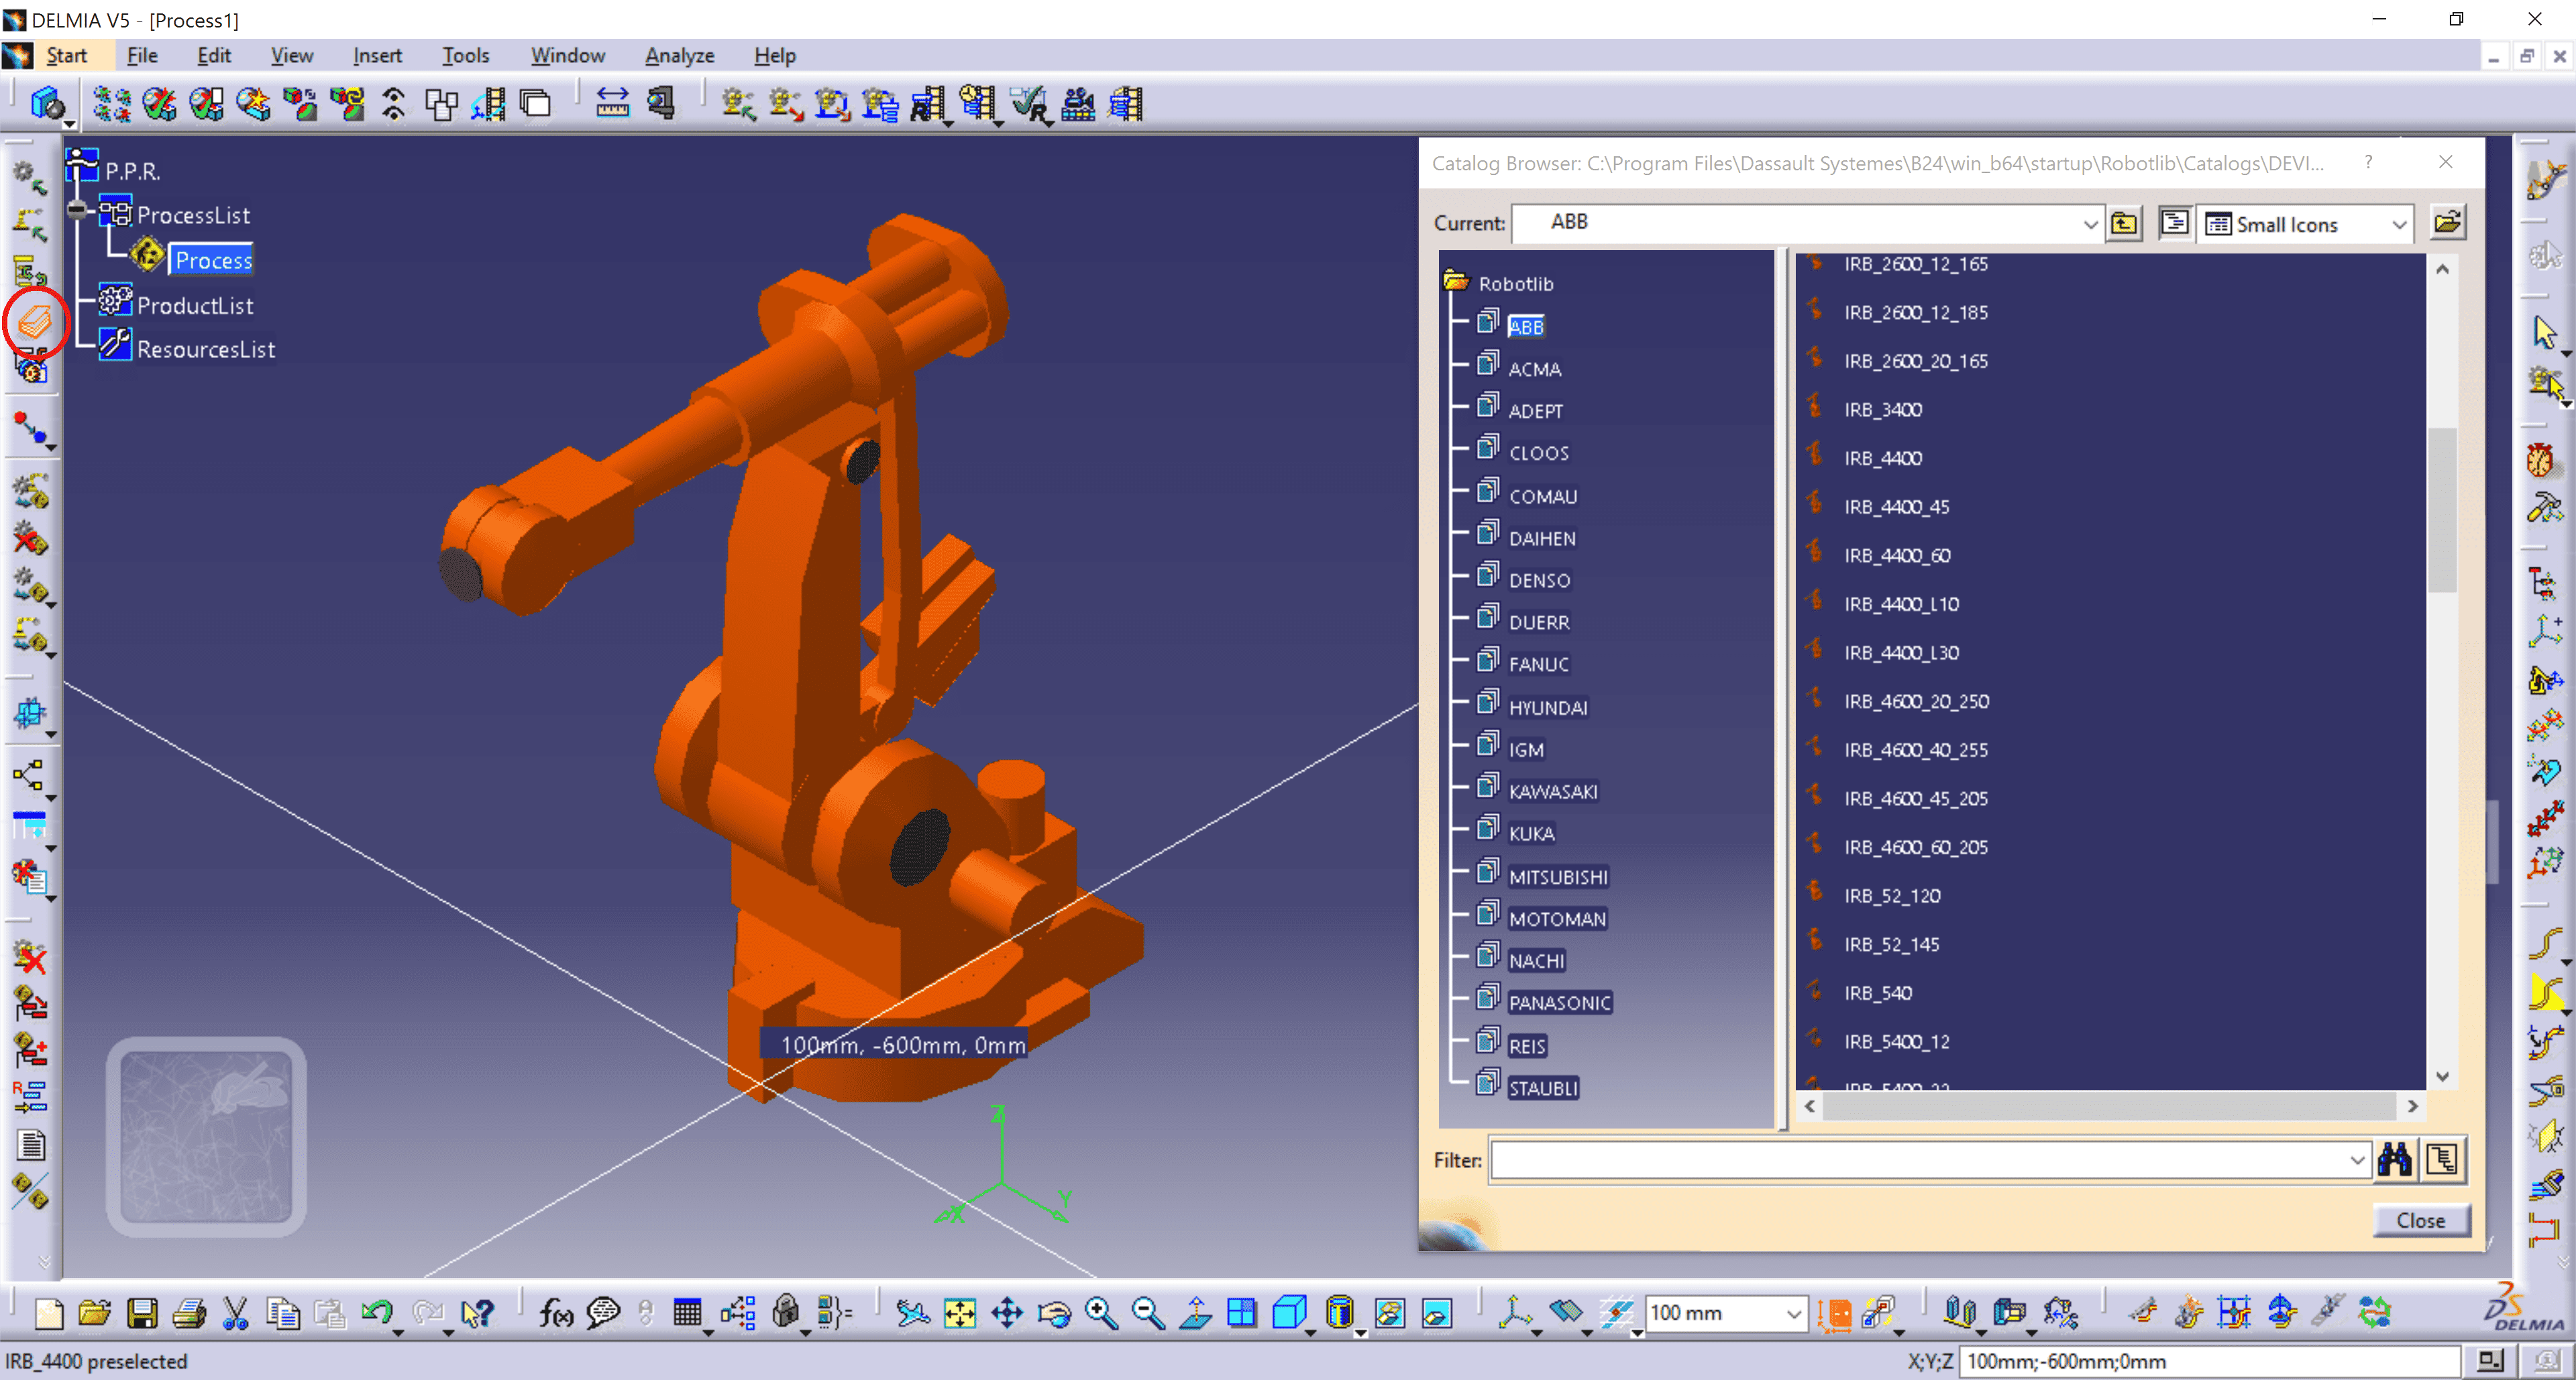Collapse the ProcessList tree node
This screenshot has width=2576, height=1380.
[x=78, y=211]
